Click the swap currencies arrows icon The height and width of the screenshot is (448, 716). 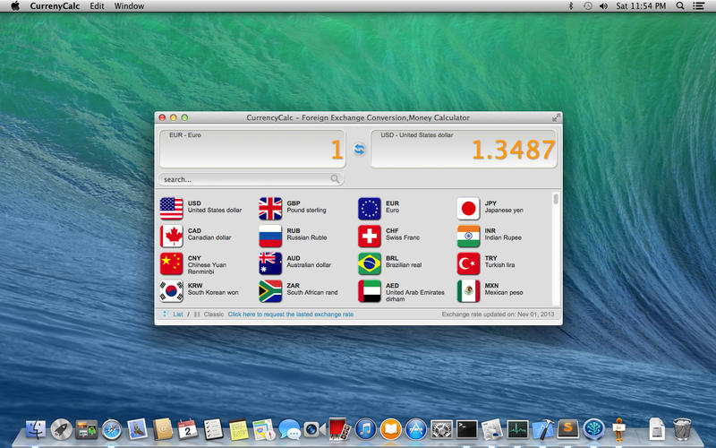click(359, 150)
